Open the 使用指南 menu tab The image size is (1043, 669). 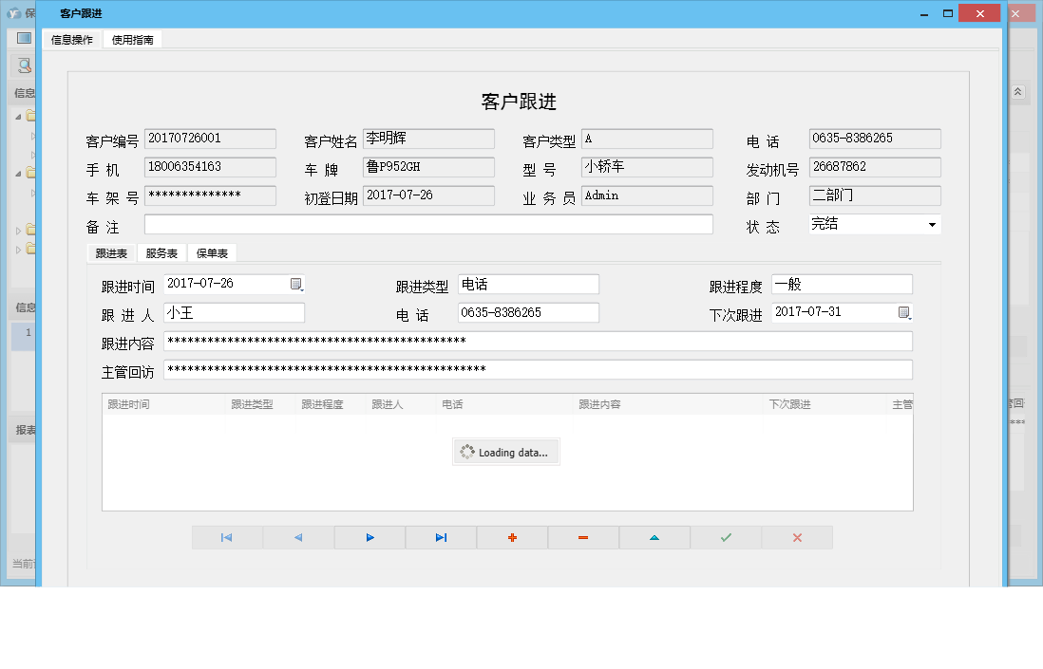[131, 40]
